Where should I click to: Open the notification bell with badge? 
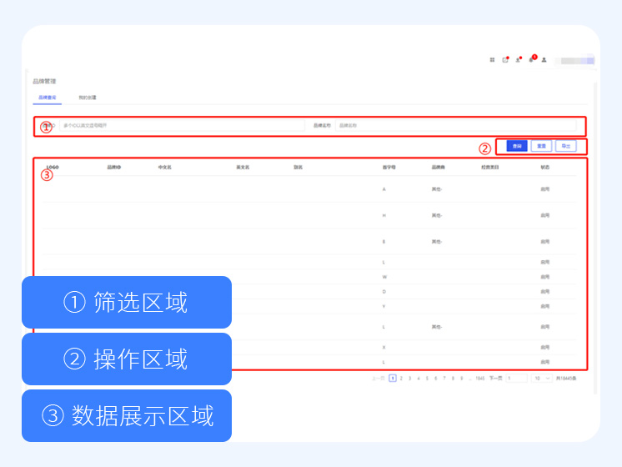pos(531,60)
